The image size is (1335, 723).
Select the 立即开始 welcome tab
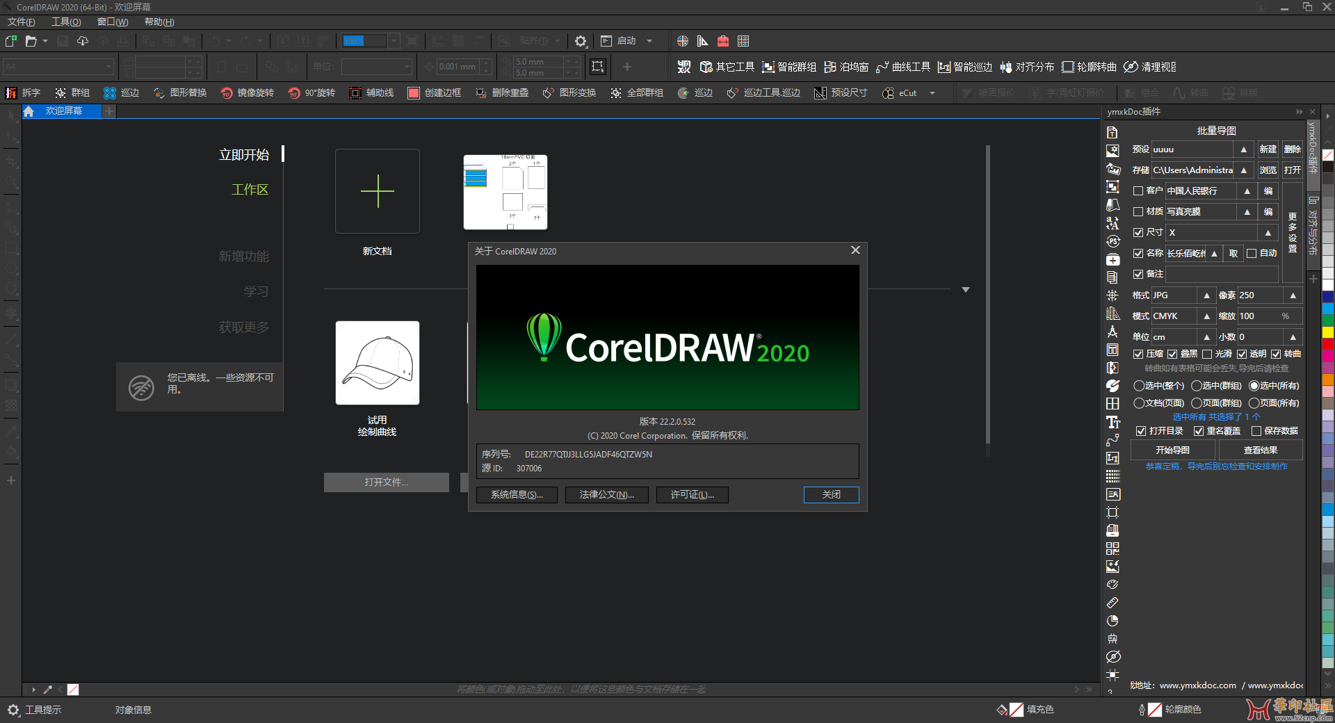(244, 154)
